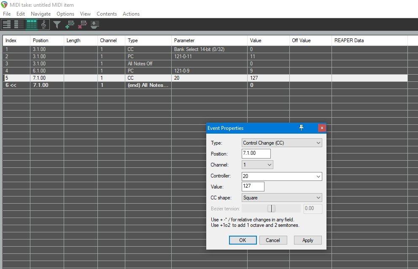Expand the CC shape dropdown
Image resolution: width=418 pixels, height=269 pixels.
pyautogui.click(x=282, y=198)
